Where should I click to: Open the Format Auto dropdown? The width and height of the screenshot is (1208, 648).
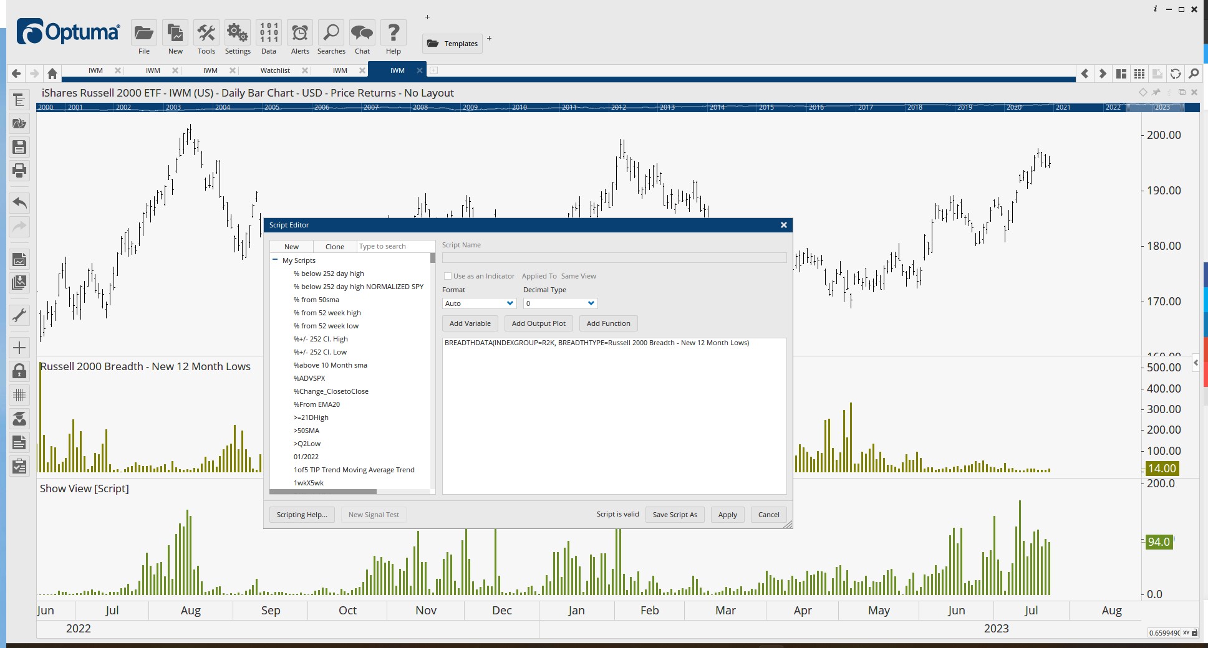coord(479,303)
